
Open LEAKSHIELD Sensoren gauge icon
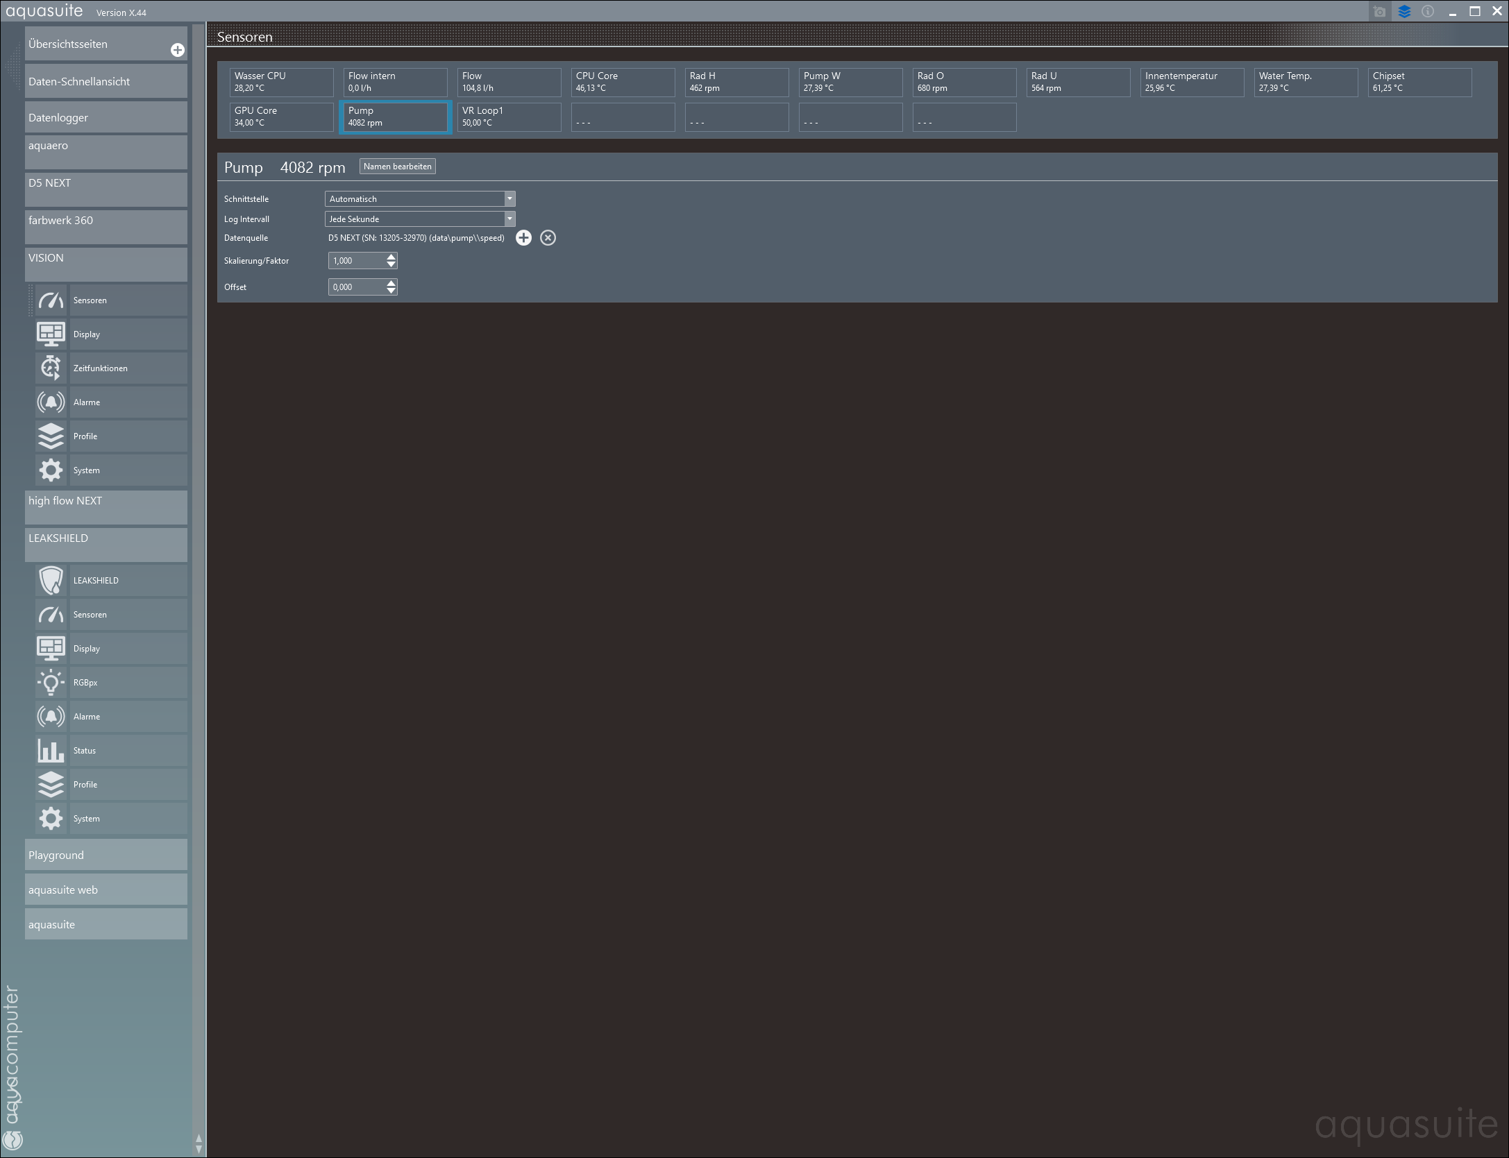pyautogui.click(x=51, y=615)
